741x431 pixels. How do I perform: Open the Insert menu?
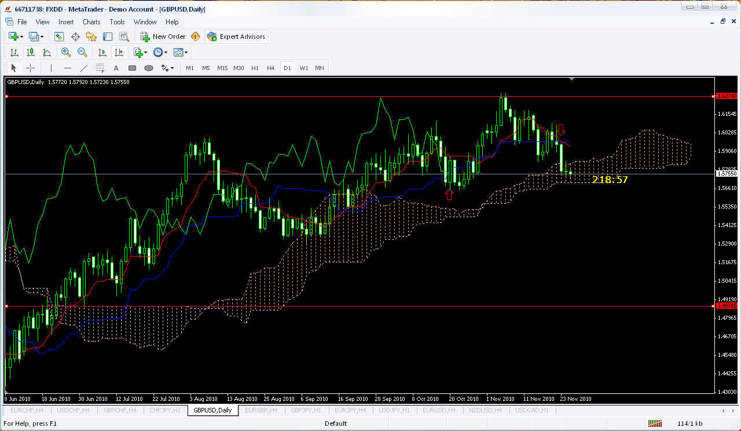click(x=66, y=22)
